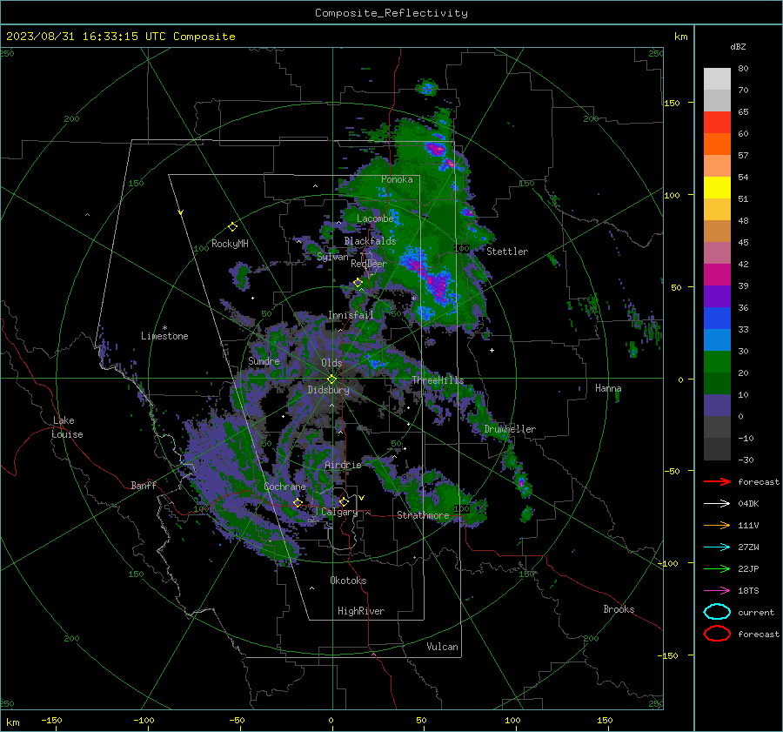Click the Ponoka city label
Viewport: 783px width, 732px height.
[x=397, y=179]
